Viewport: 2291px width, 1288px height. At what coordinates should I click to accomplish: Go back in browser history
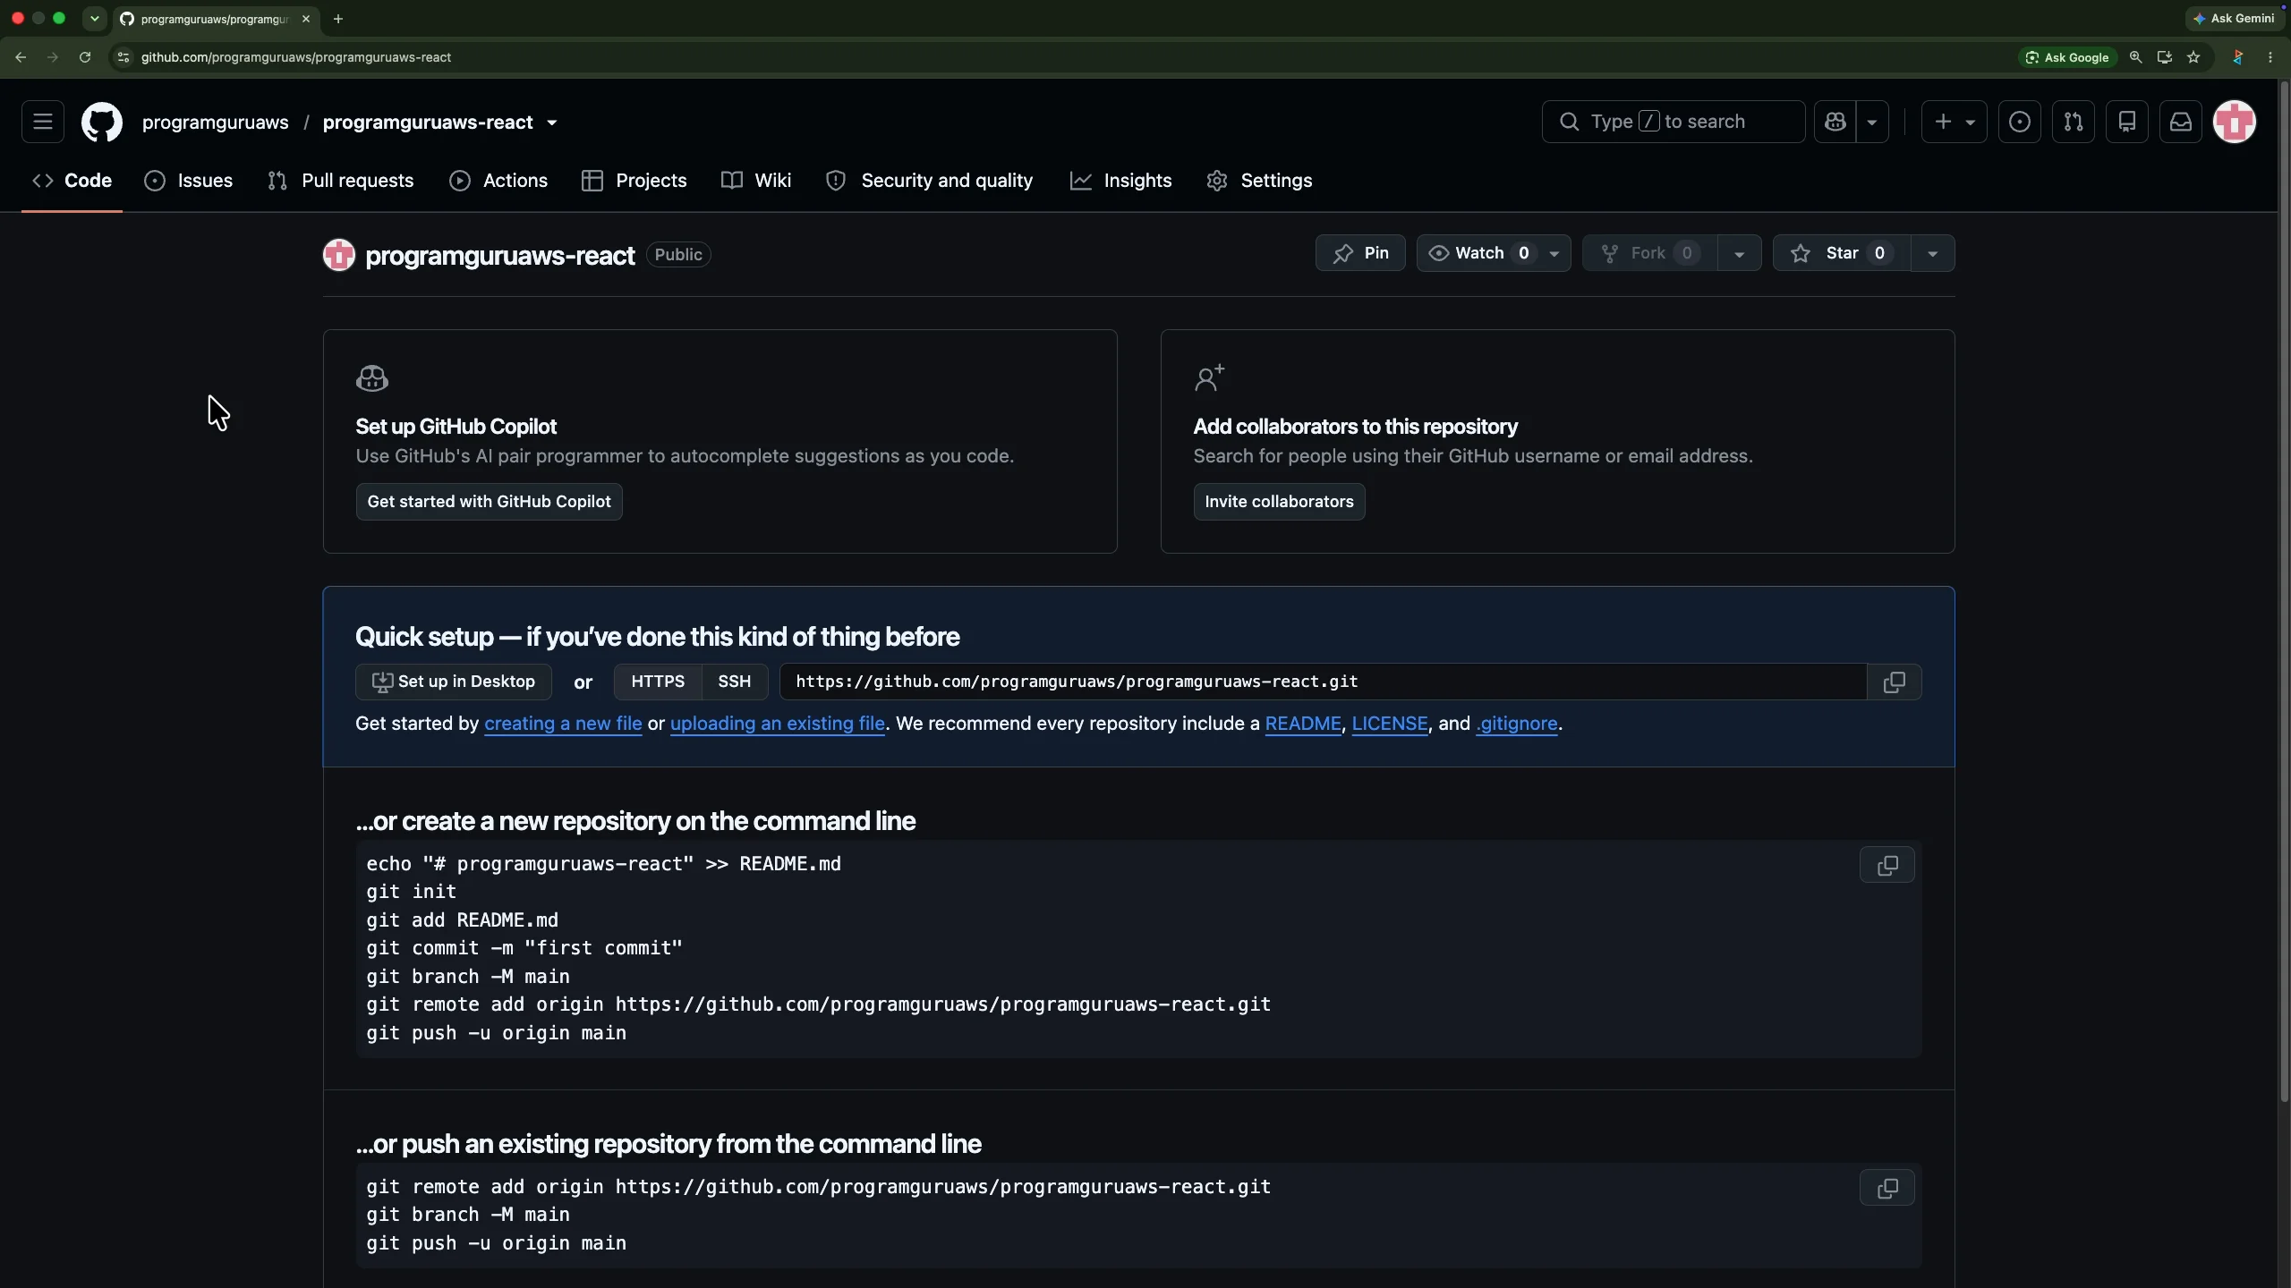(21, 57)
